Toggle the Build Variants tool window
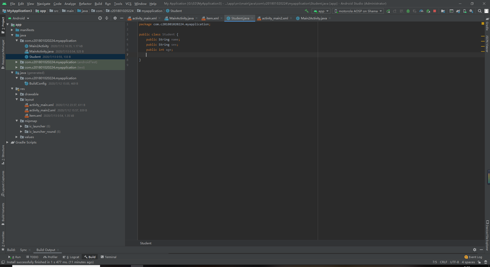The height and width of the screenshot is (267, 490). tap(3, 214)
